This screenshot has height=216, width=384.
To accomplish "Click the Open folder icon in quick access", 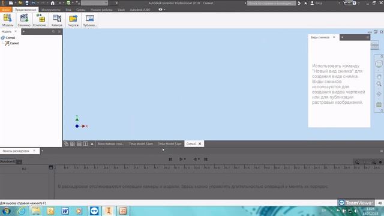I will click(x=20, y=3).
